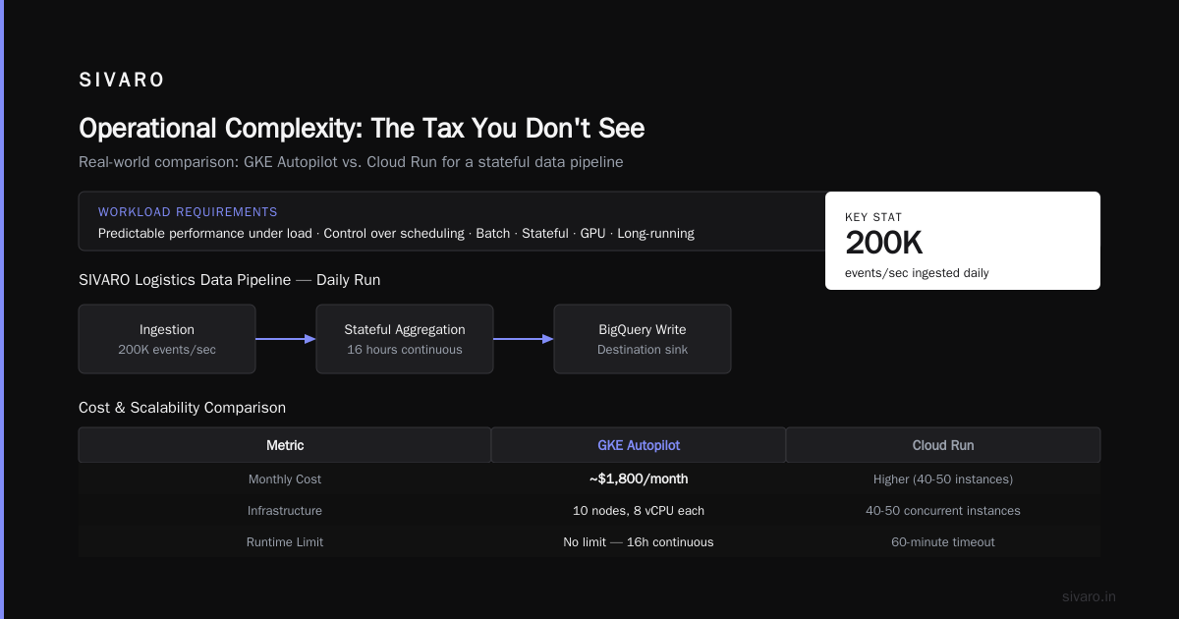Click the workload requirements list text
This screenshot has width=1179, height=619.
pyautogui.click(x=396, y=234)
